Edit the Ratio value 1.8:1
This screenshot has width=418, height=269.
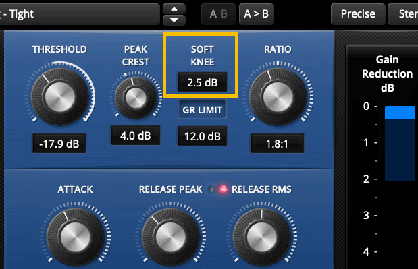coord(278,144)
